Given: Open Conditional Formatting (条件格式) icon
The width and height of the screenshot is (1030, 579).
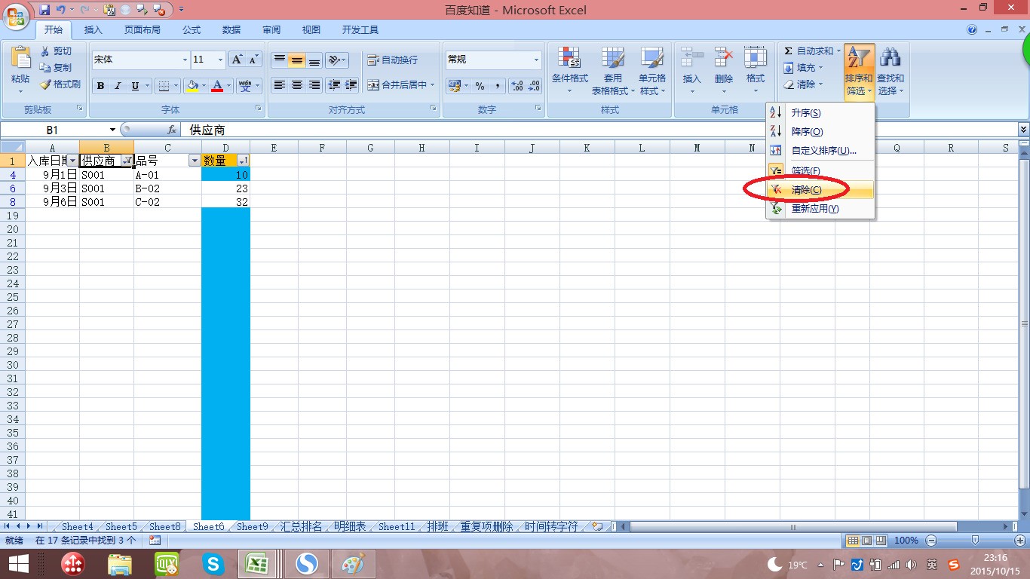Looking at the screenshot, I should point(569,59).
